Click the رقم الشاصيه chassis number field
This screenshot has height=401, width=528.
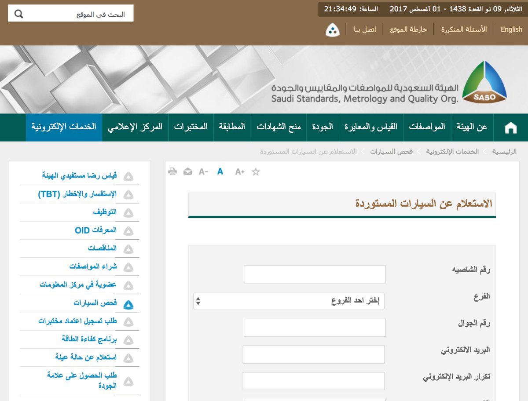[315, 274]
